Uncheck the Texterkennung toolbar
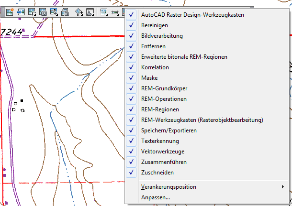This screenshot has height=206, width=292. [x=207, y=141]
